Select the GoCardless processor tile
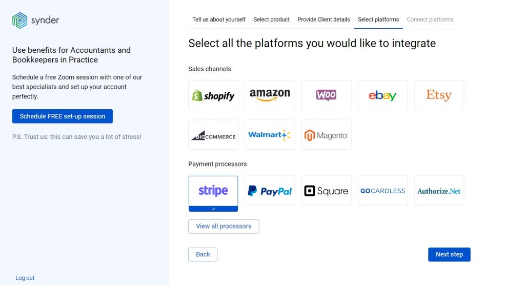The image size is (525, 285). click(382, 190)
